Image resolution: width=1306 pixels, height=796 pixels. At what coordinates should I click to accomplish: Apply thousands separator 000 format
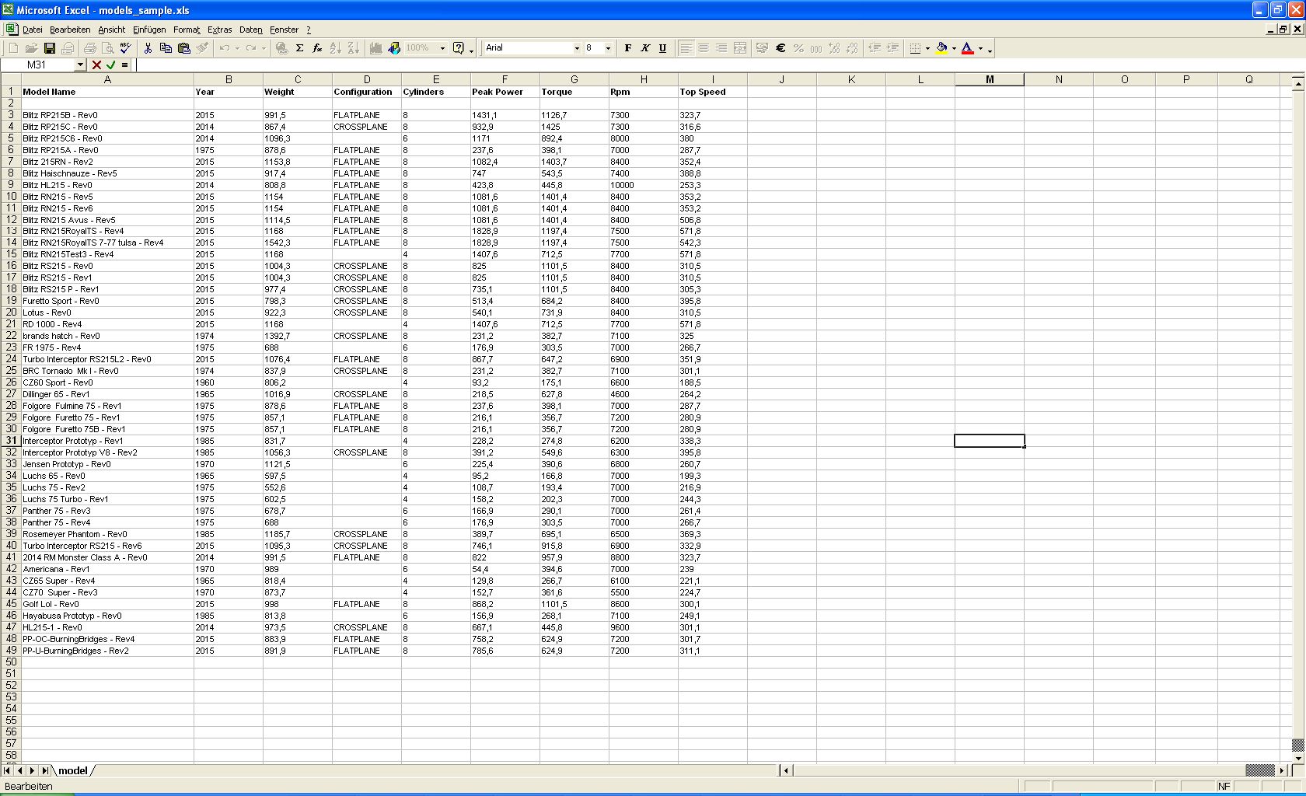816,48
